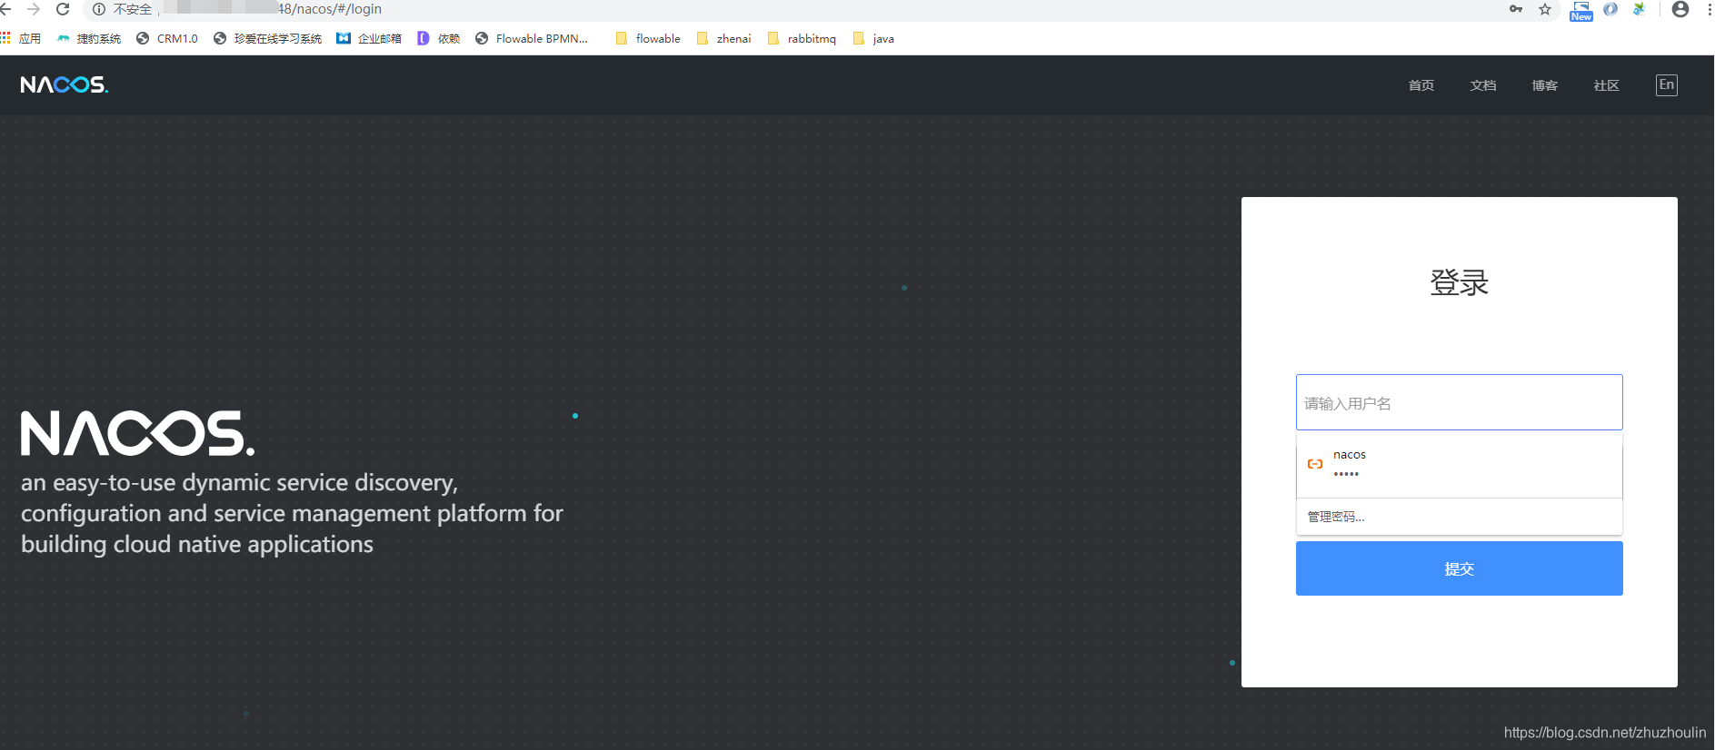The image size is (1715, 750).
Task: Expand the flowable bookmark folder
Action: pyautogui.click(x=648, y=38)
